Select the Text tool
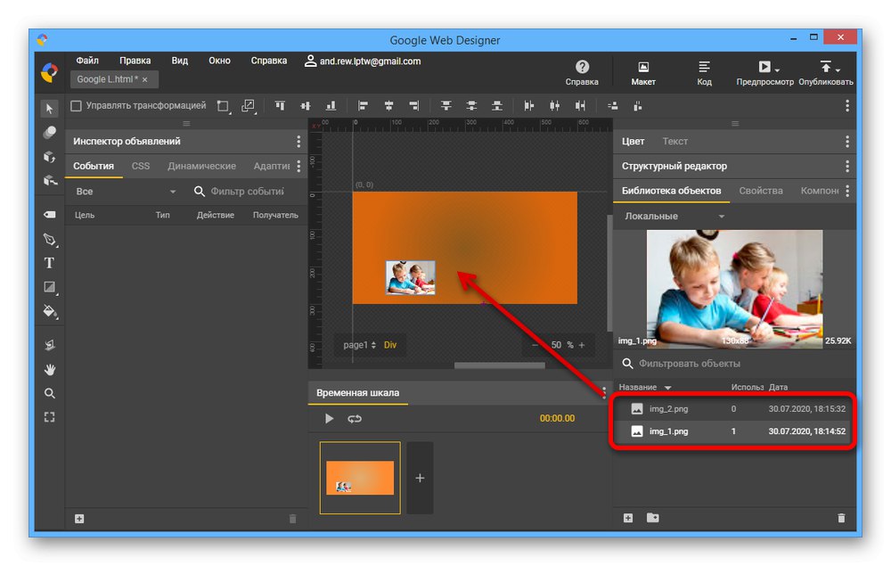Screen dimensions: 891x566 50,263
